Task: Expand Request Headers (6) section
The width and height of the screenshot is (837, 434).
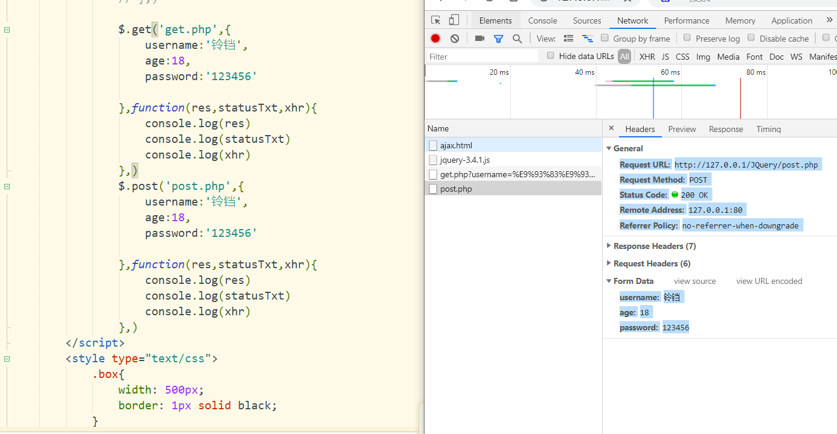Action: tap(609, 263)
